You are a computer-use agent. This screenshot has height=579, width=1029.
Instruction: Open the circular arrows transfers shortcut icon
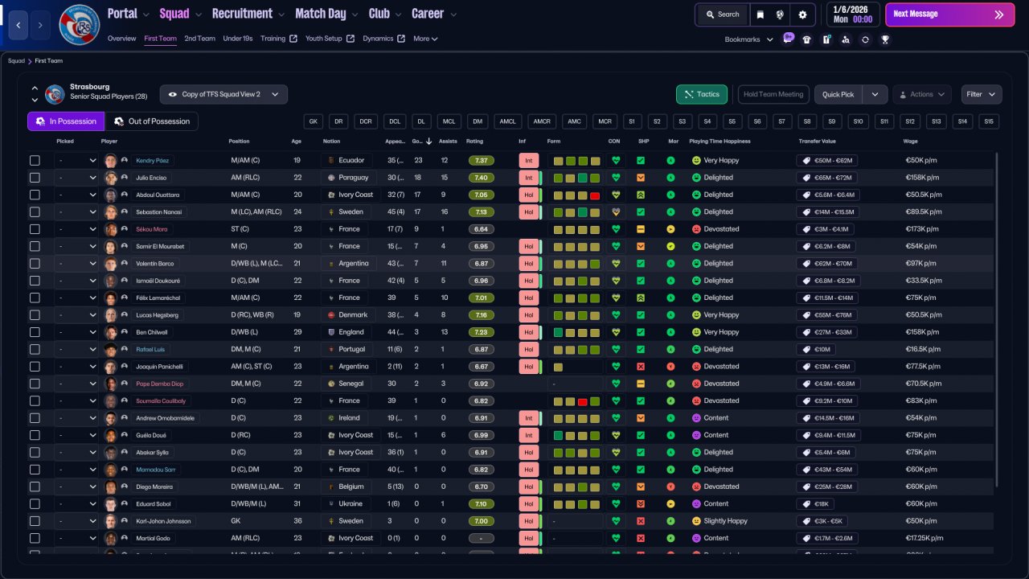point(865,39)
